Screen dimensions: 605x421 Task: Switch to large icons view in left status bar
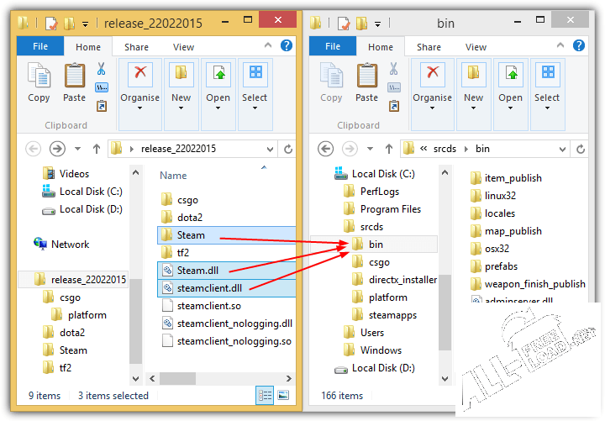283,395
